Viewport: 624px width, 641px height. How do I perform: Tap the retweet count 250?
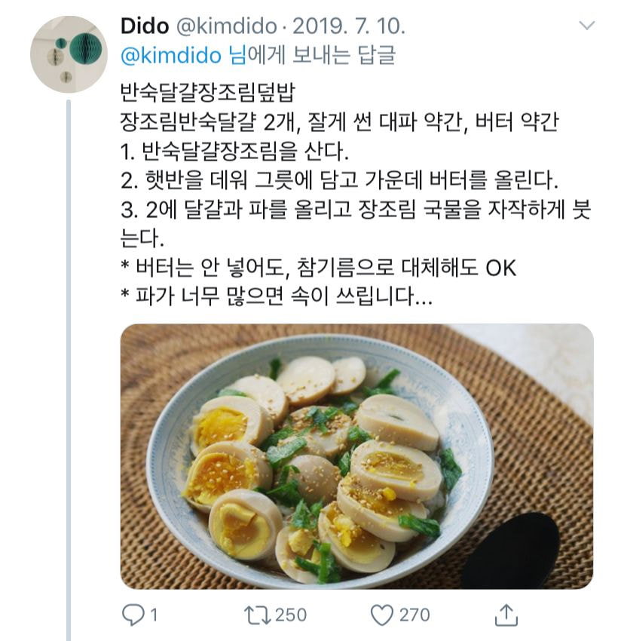tap(291, 615)
